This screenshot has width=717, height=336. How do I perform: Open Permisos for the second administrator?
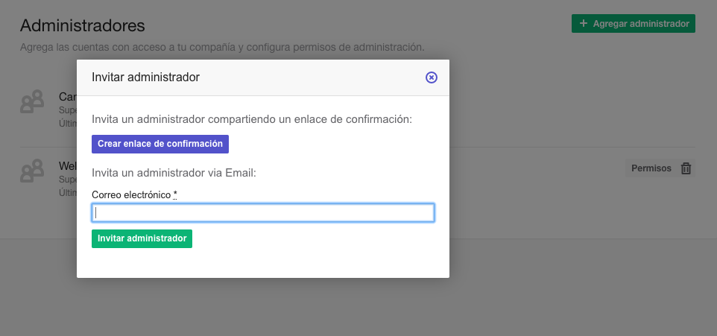(651, 168)
